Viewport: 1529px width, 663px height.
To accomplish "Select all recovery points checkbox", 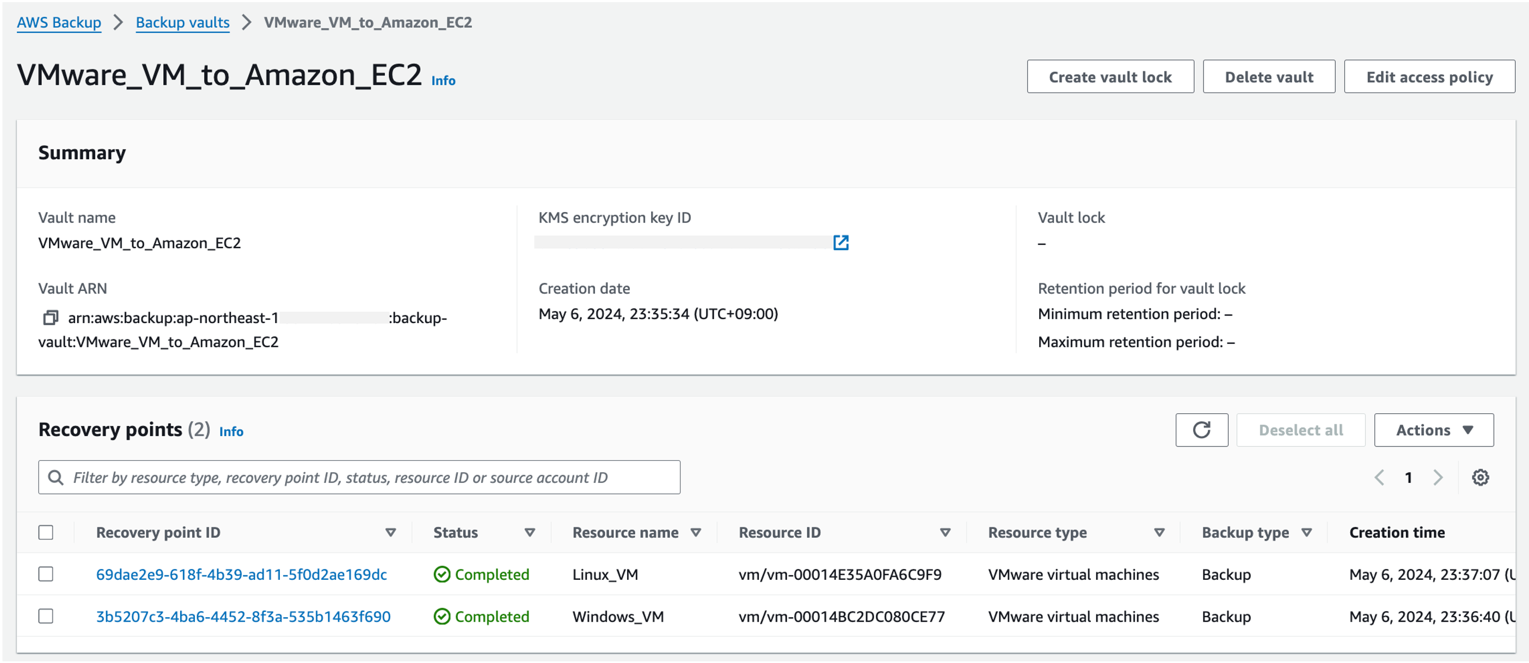I will pos(46,532).
